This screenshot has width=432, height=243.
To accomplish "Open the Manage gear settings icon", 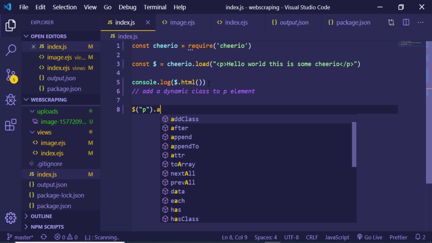I will click(x=11, y=218).
